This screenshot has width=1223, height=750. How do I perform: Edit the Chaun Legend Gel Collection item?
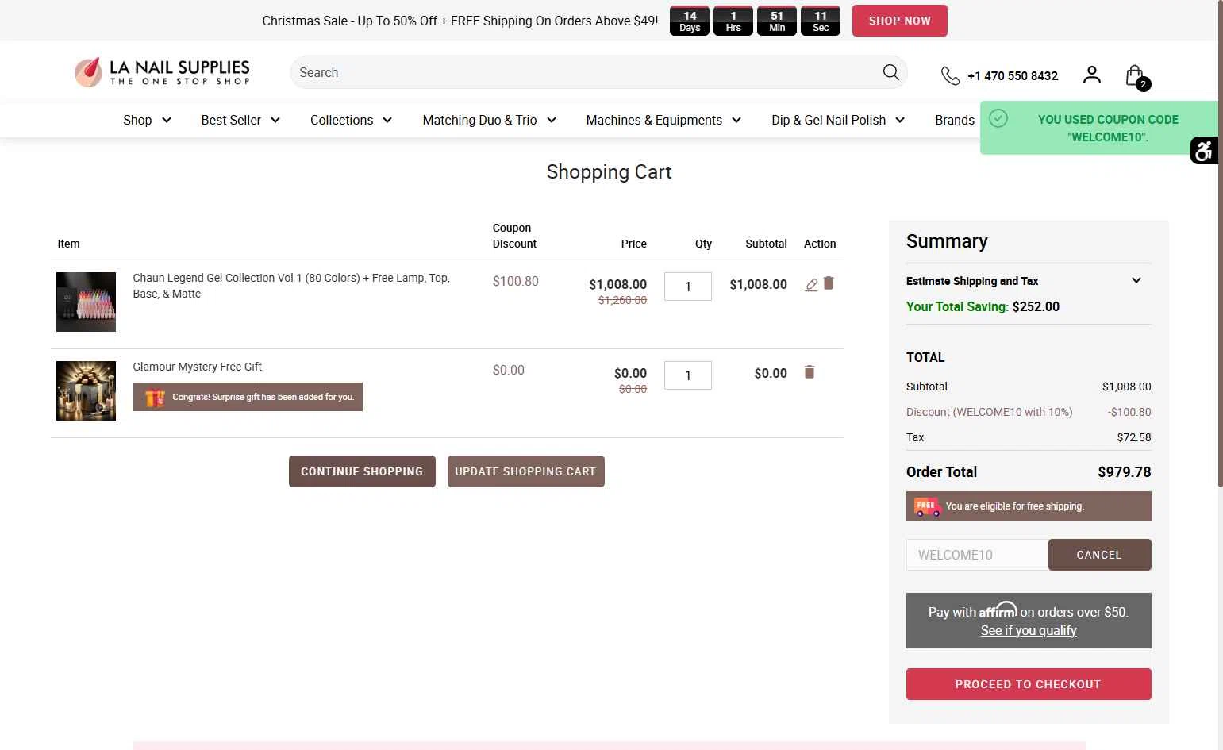[811, 285]
